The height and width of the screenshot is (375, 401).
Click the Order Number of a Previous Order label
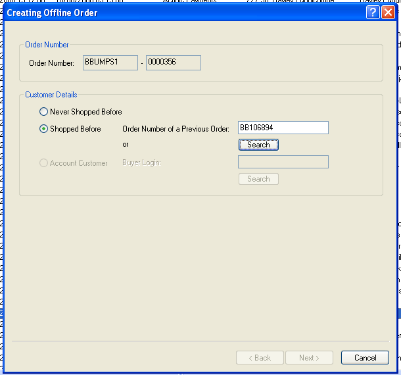[x=176, y=129]
